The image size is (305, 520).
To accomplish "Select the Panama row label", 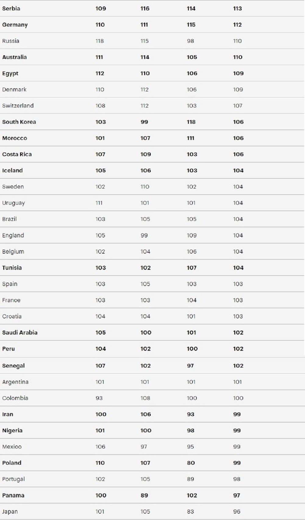I will pyautogui.click(x=13, y=495).
